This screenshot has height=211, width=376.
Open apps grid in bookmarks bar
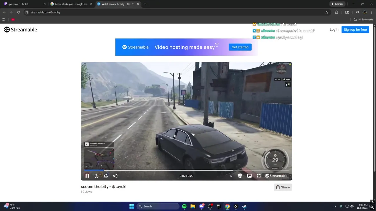point(4,20)
